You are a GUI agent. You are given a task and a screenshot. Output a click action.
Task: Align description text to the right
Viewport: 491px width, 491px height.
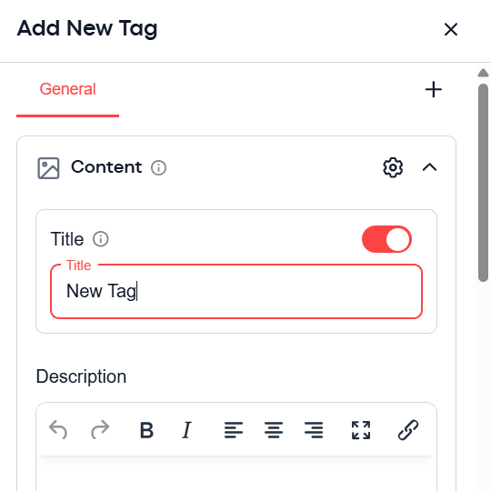coord(314,430)
